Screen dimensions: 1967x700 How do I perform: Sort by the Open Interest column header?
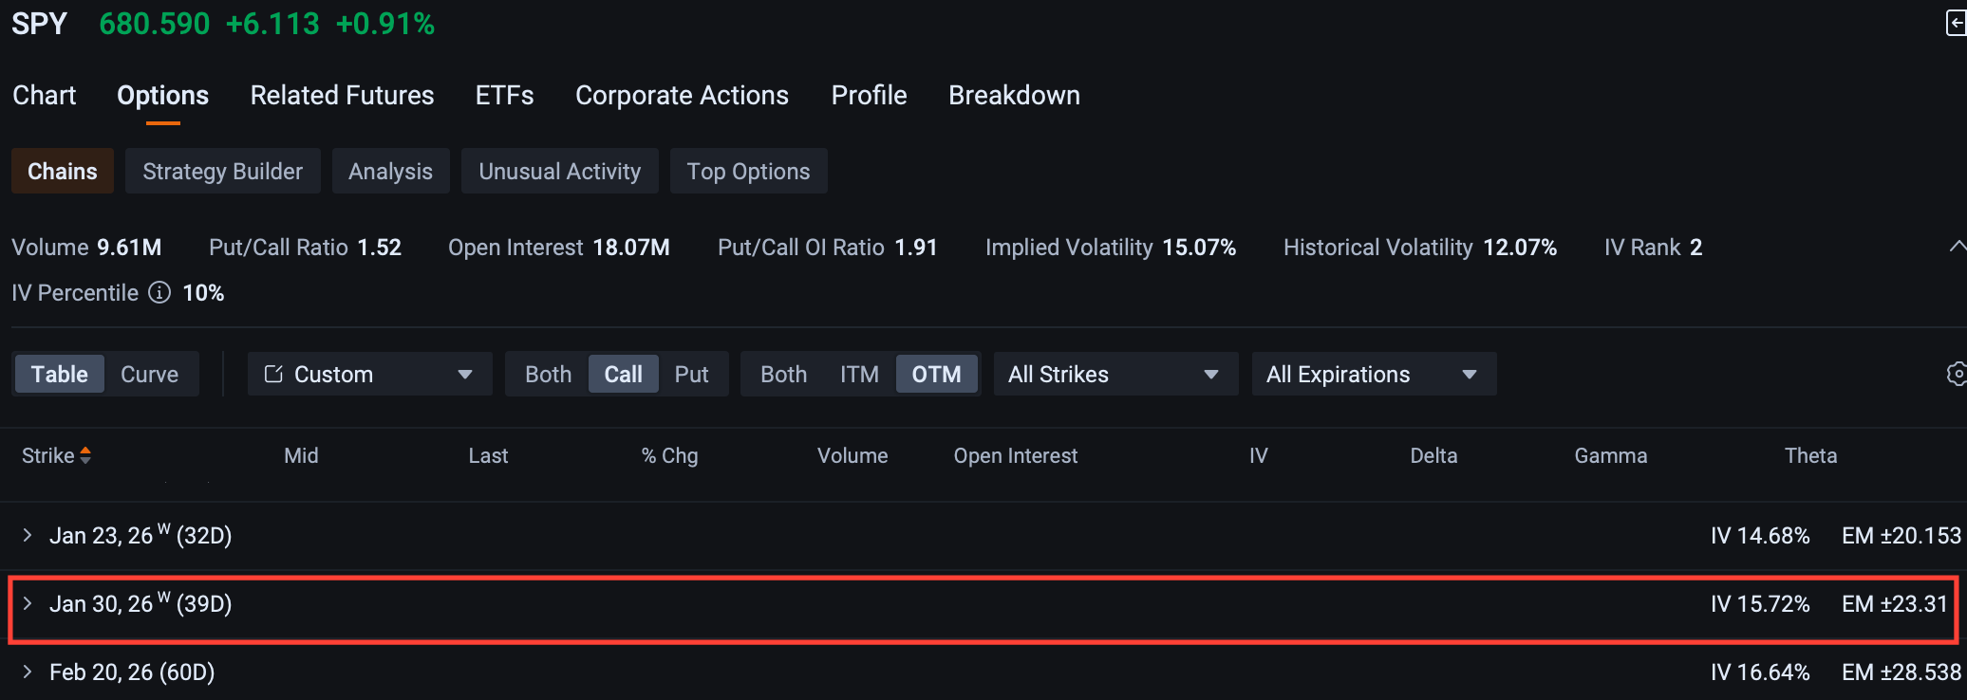point(1016,455)
